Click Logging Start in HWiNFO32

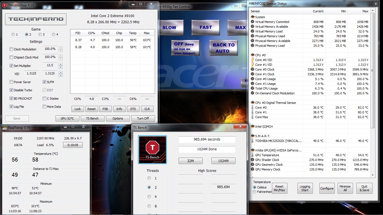point(305,188)
